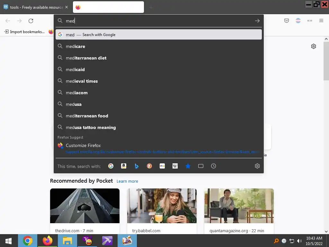Click the Firefox bookmark icon beside Import bookmarks

click(51, 32)
